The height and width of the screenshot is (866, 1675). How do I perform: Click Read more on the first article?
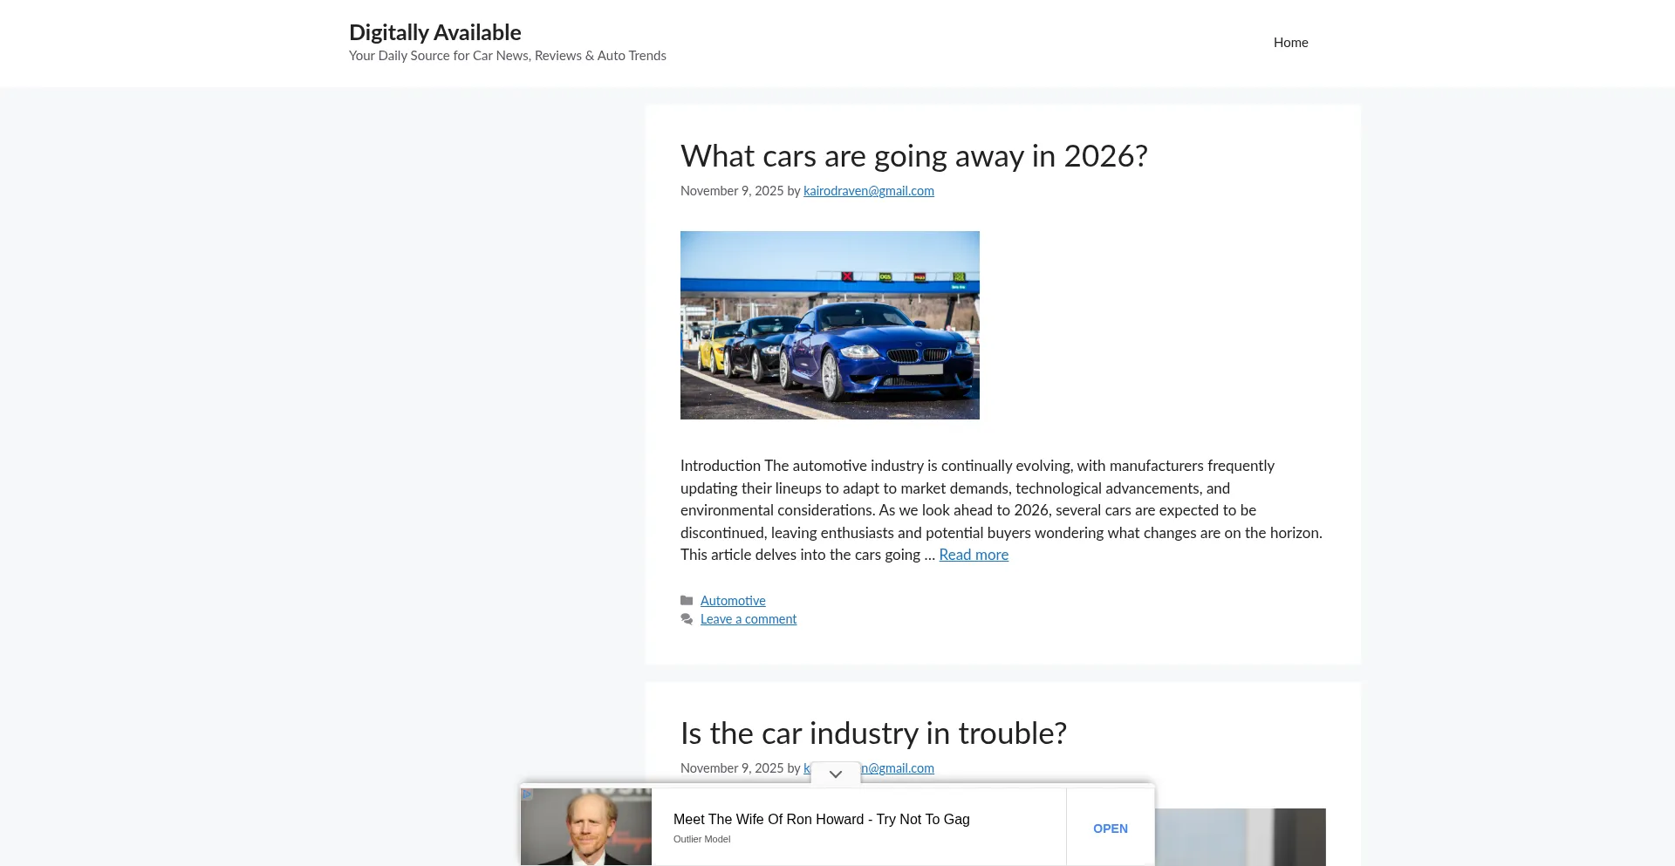click(973, 555)
